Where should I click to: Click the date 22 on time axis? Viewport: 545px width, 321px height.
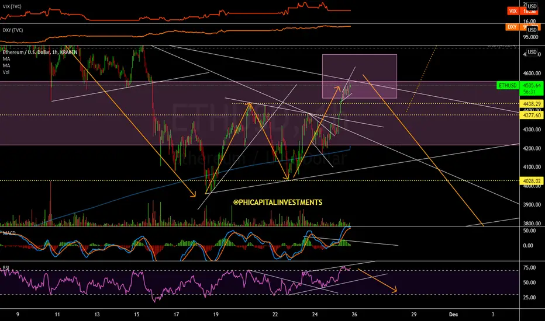pyautogui.click(x=275, y=315)
